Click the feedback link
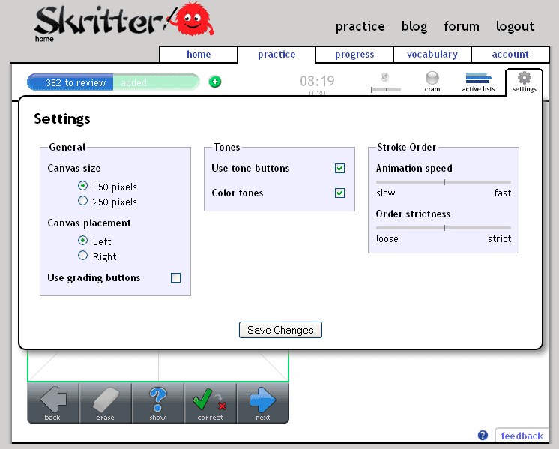The height and width of the screenshot is (449, 559). pos(522,436)
